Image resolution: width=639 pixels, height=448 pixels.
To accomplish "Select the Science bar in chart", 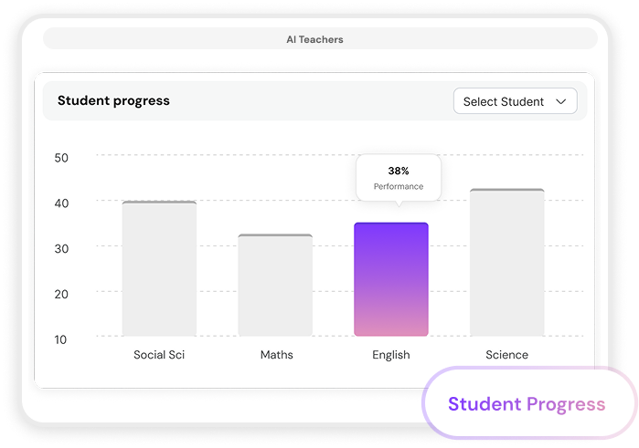I will click(x=506, y=263).
